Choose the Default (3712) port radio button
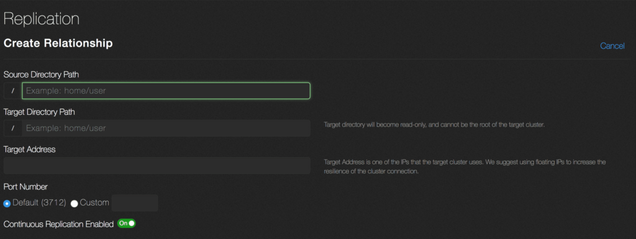The width and height of the screenshot is (636, 239). [7, 204]
